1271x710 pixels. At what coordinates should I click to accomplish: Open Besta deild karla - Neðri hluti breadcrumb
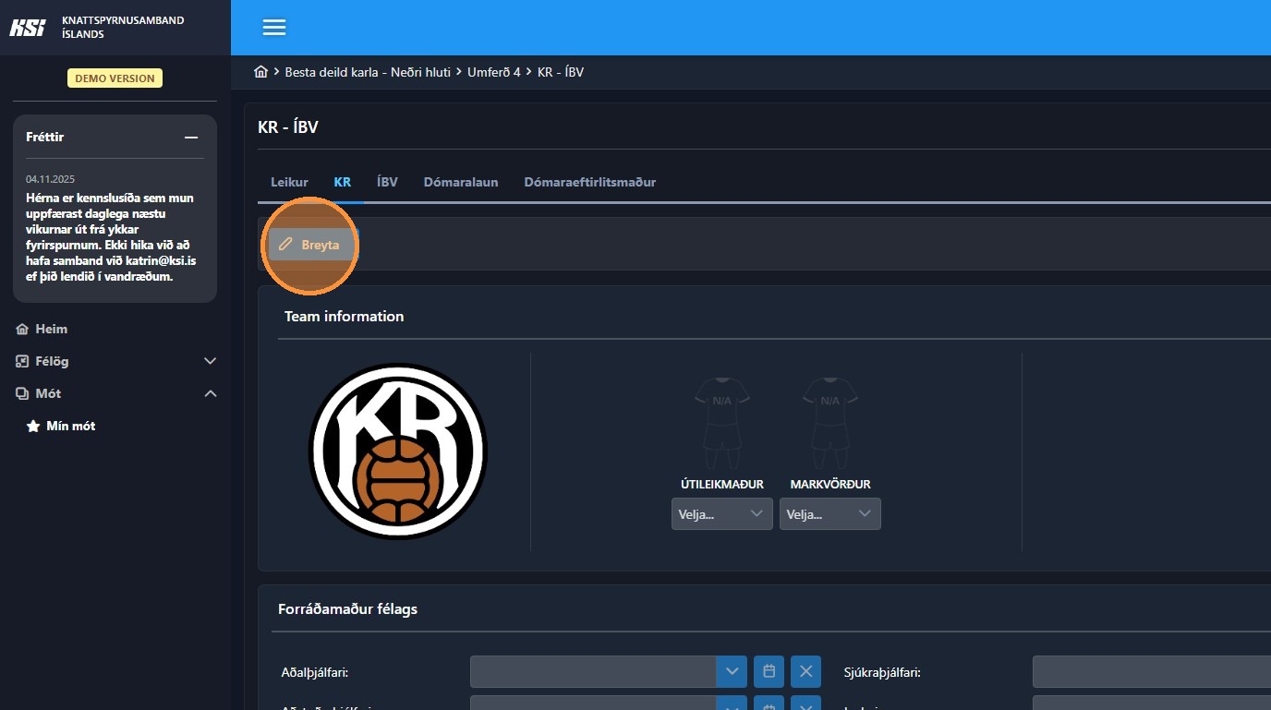click(369, 72)
